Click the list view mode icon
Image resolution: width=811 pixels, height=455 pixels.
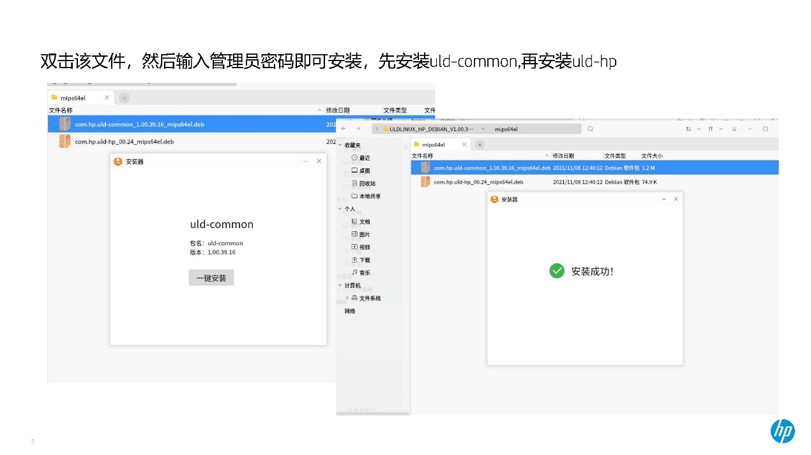[x=689, y=129]
